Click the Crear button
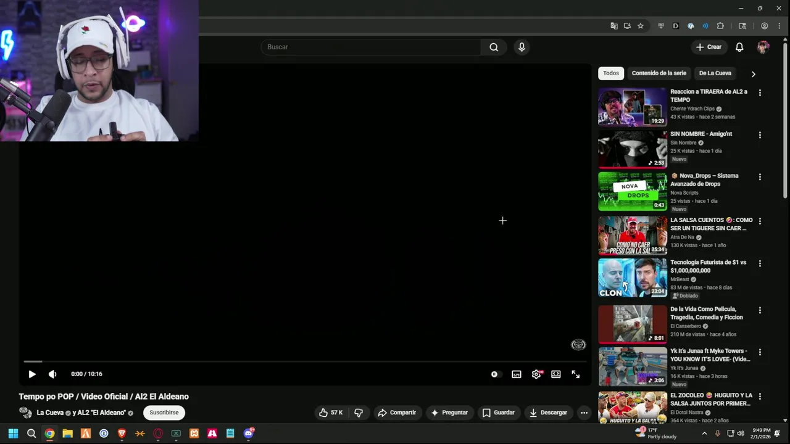 pos(709,47)
